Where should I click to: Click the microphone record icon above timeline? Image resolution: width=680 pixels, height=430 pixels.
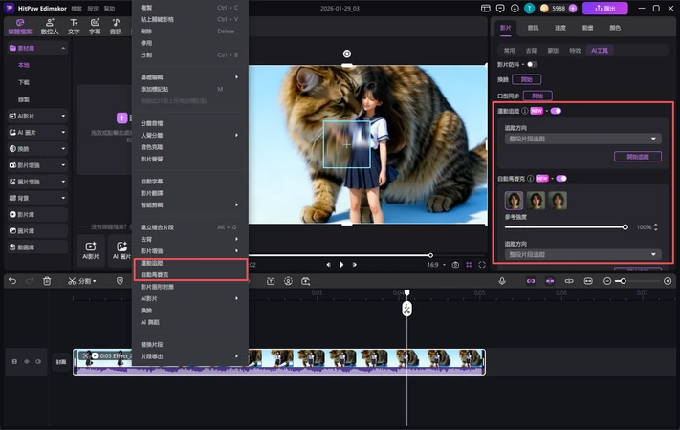pos(502,281)
